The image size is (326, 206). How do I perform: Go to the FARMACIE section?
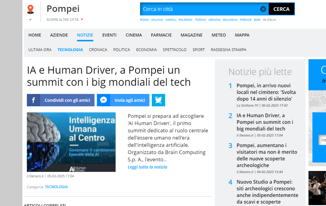point(161,35)
